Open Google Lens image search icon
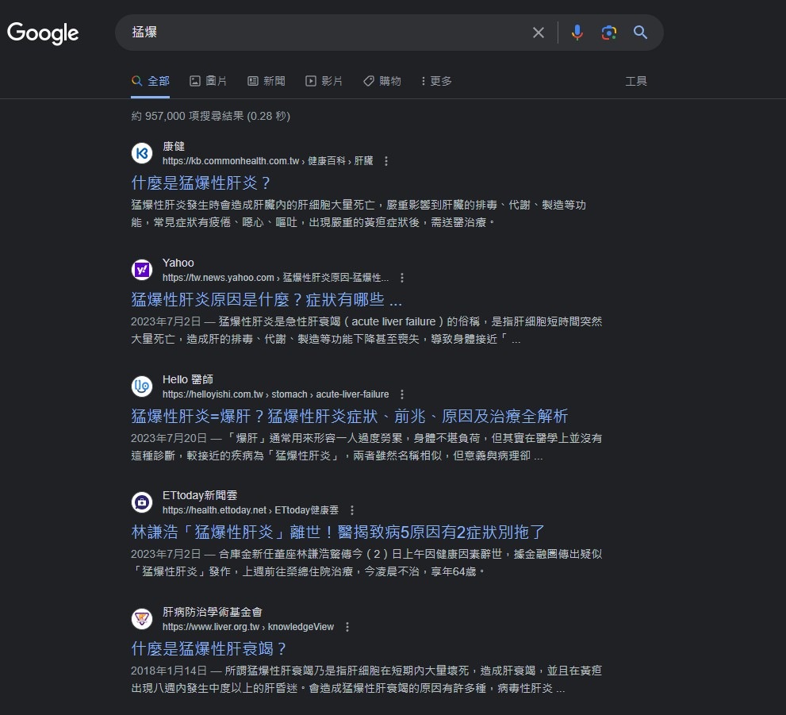 (x=608, y=33)
